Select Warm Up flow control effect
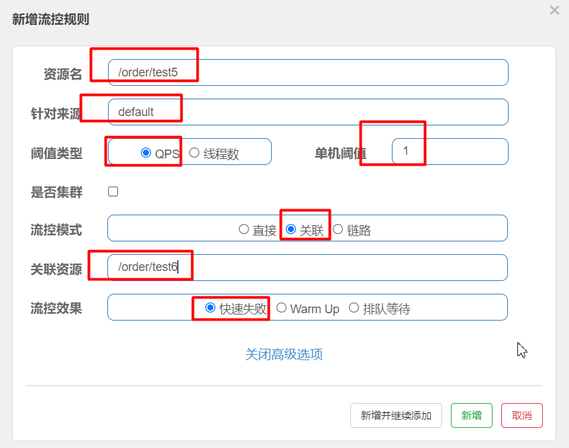Image resolution: width=569 pixels, height=448 pixels. pyautogui.click(x=282, y=308)
